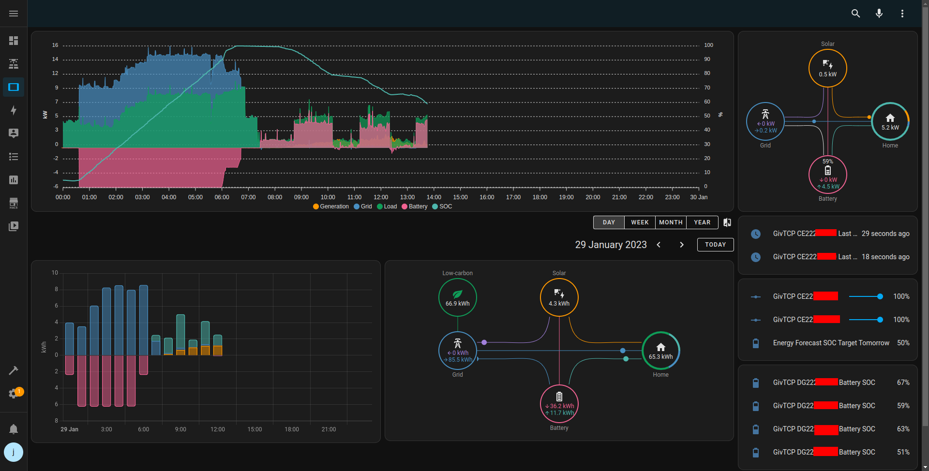Open Developer tools hammer icon
This screenshot has width=929, height=471.
point(14,370)
